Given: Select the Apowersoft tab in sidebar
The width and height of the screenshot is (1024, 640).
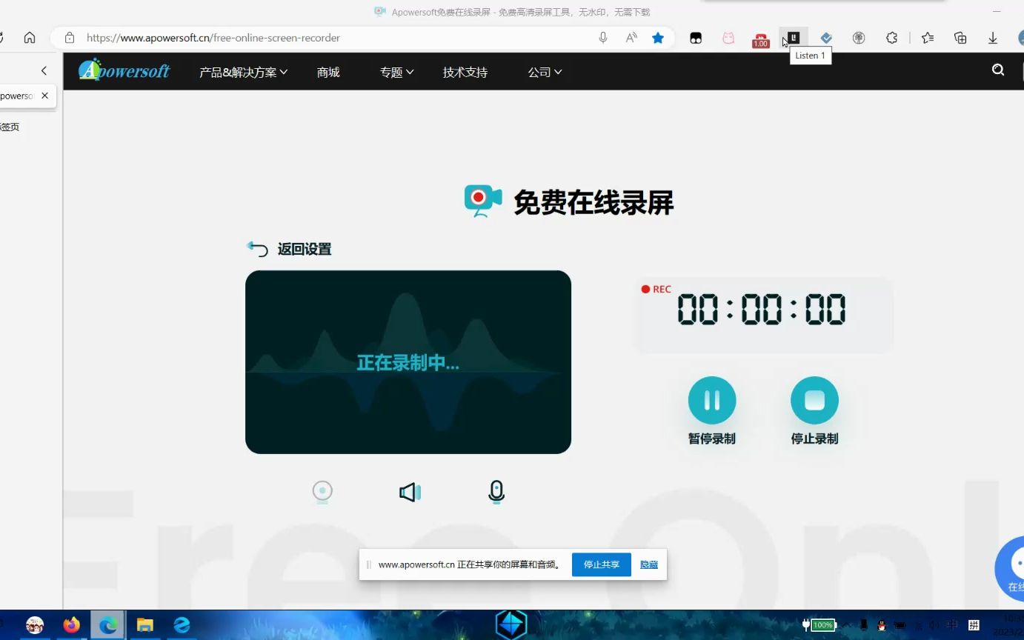Looking at the screenshot, I should (x=18, y=96).
